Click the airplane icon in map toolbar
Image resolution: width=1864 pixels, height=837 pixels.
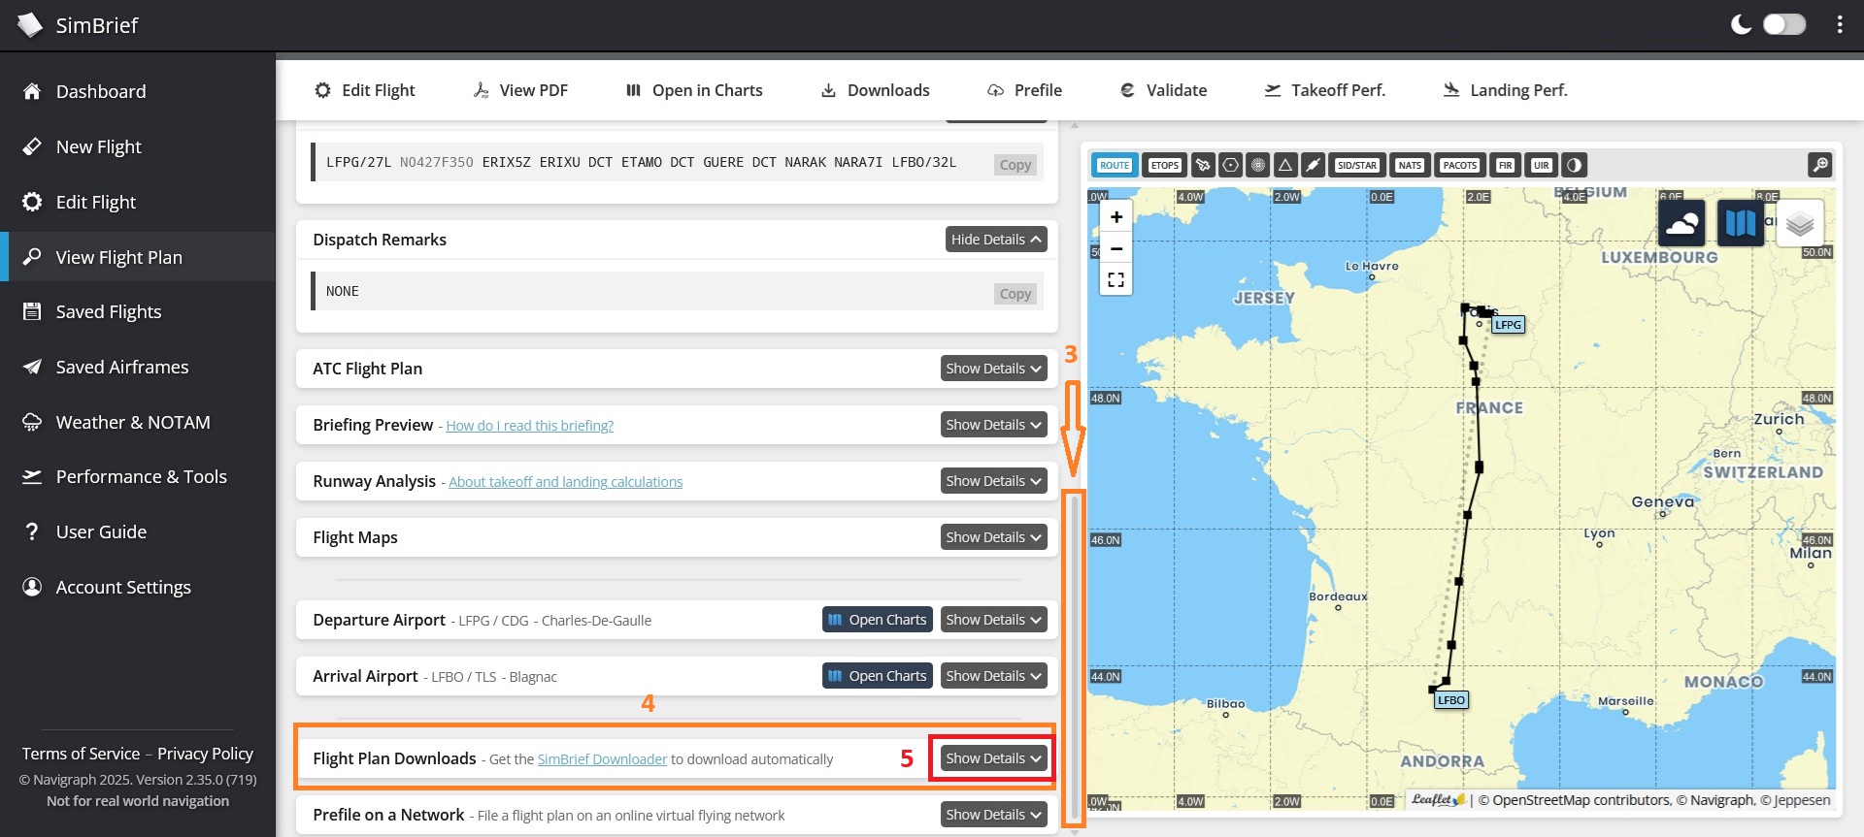(1203, 165)
